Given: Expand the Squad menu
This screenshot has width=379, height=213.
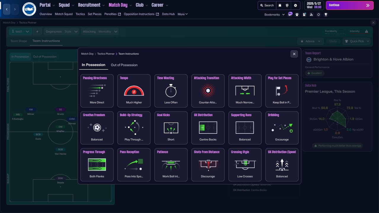Looking at the screenshot, I should pyautogui.click(x=66, y=5).
